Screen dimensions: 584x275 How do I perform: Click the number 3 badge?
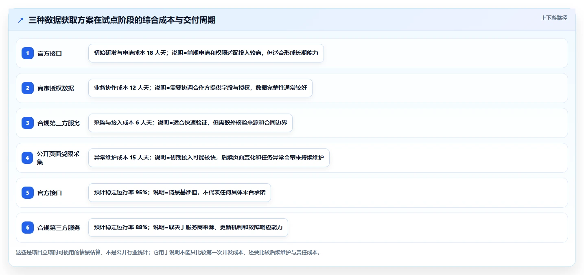click(x=28, y=123)
